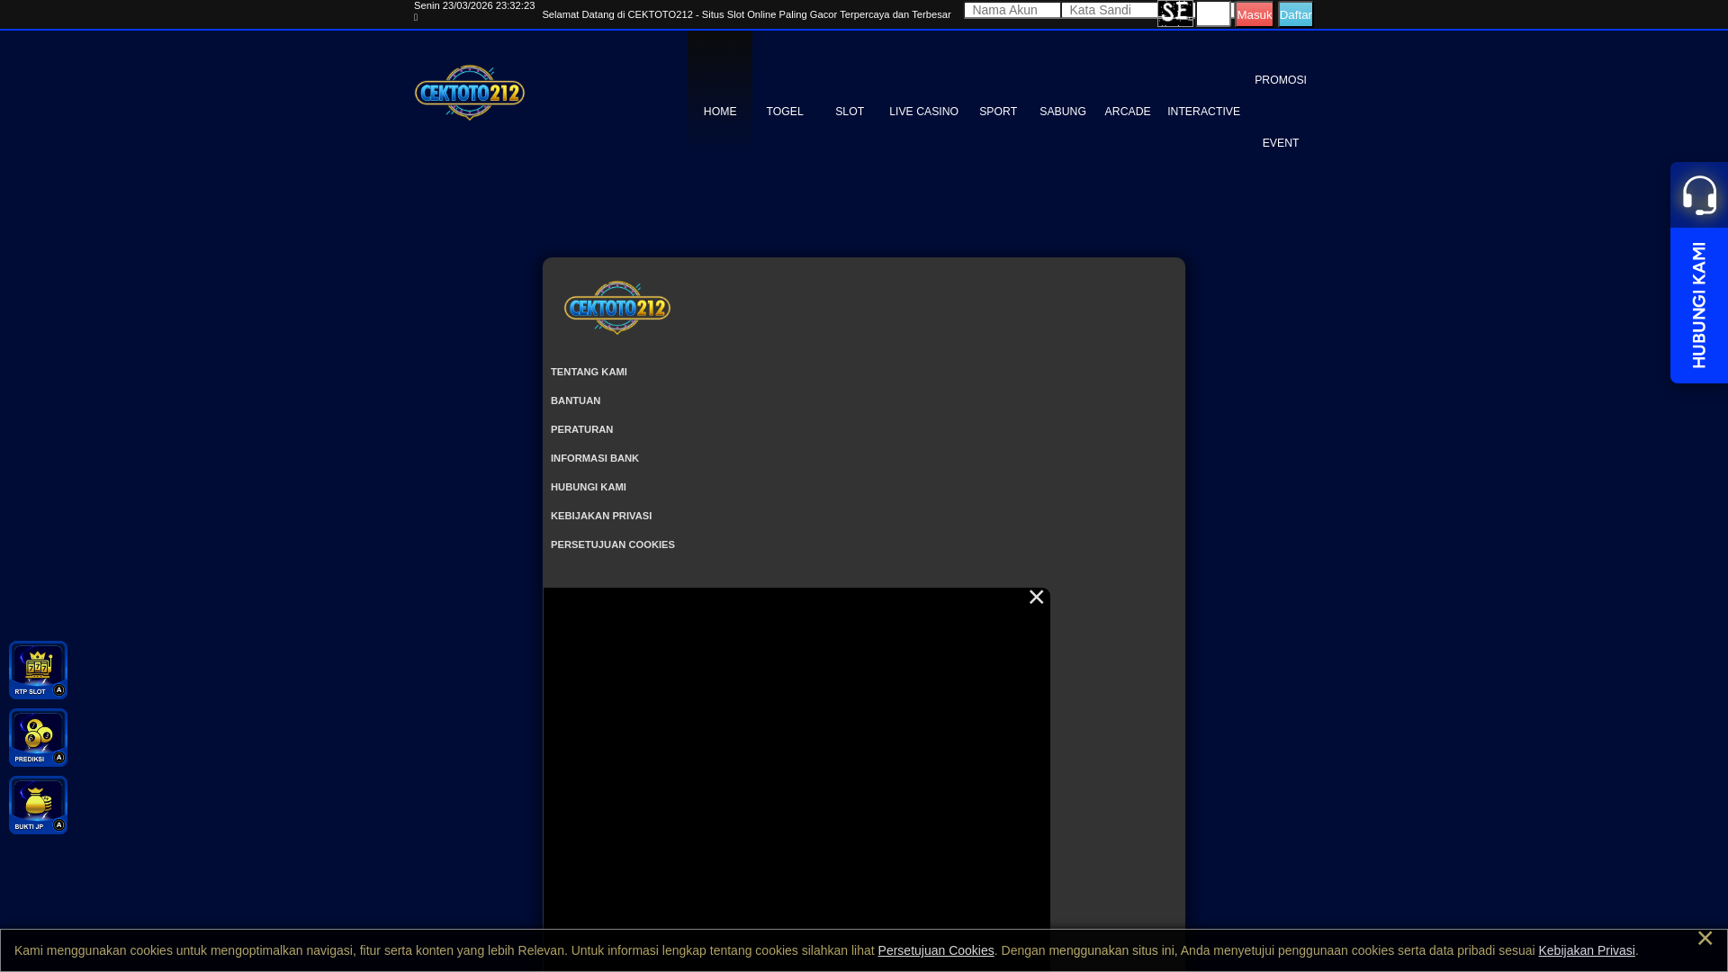Open the LIVE CASINO menu
Viewport: 1728px width, 972px height.
point(923,112)
